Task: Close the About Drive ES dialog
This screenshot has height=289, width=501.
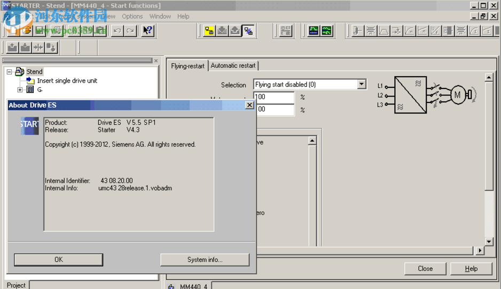Action: (x=249, y=105)
